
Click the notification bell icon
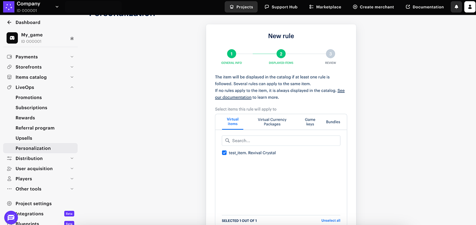(456, 7)
